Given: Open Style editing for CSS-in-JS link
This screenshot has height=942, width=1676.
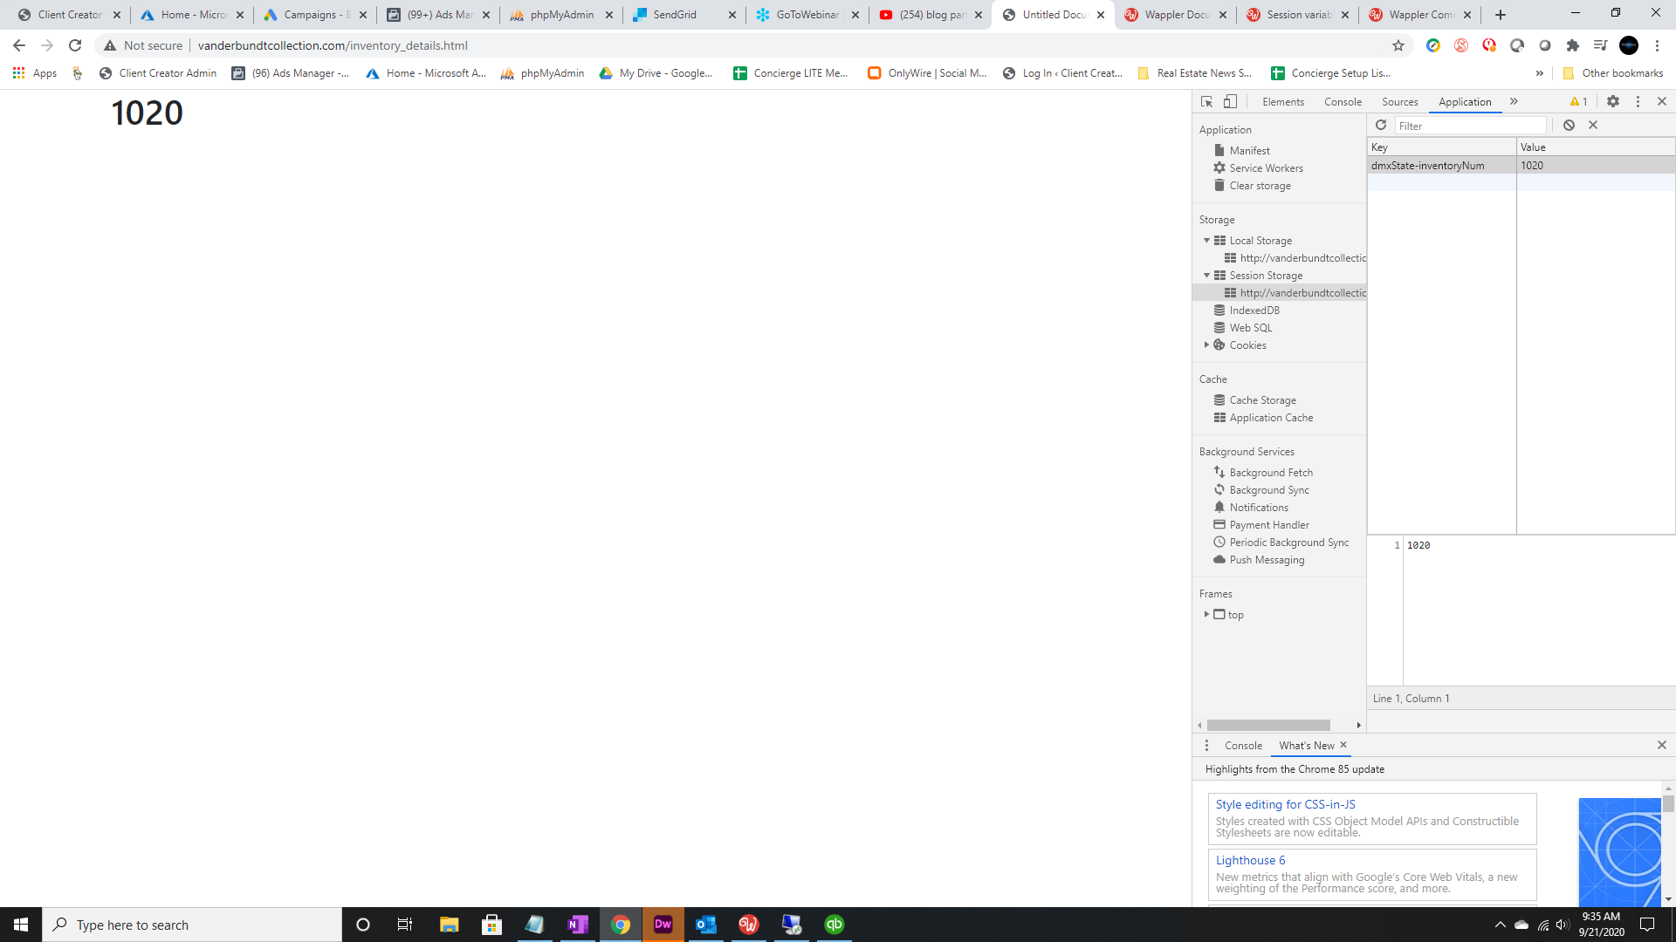Looking at the screenshot, I should (x=1285, y=804).
